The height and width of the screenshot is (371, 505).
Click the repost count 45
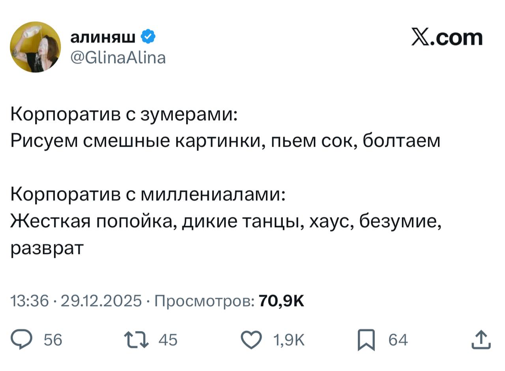pyautogui.click(x=168, y=340)
